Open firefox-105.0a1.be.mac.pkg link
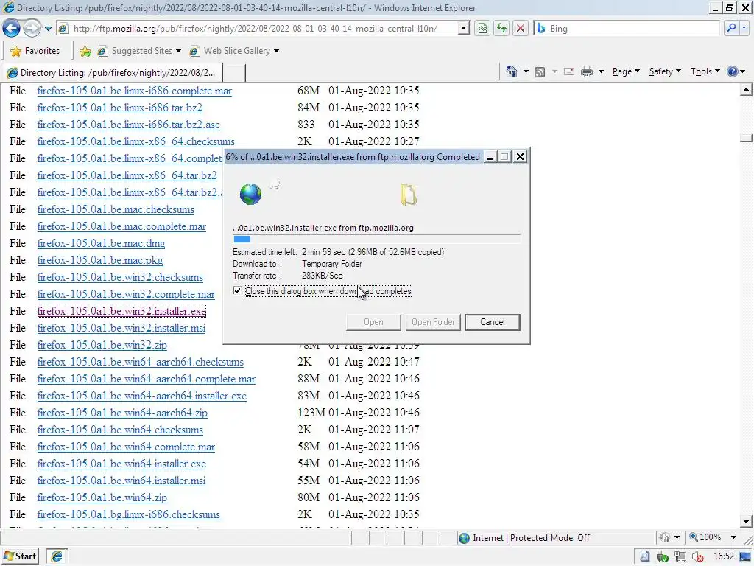 point(100,260)
